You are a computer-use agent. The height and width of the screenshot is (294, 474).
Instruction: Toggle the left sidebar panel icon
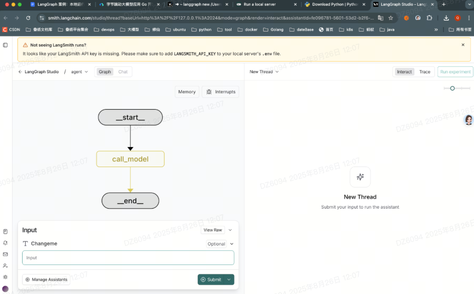(x=5, y=45)
